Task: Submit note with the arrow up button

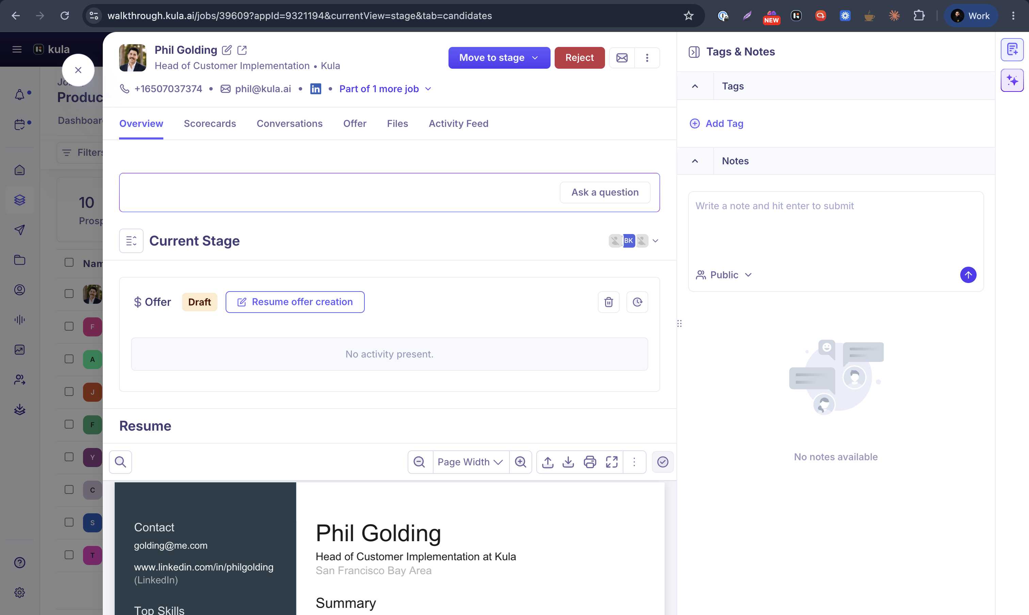Action: (x=968, y=275)
